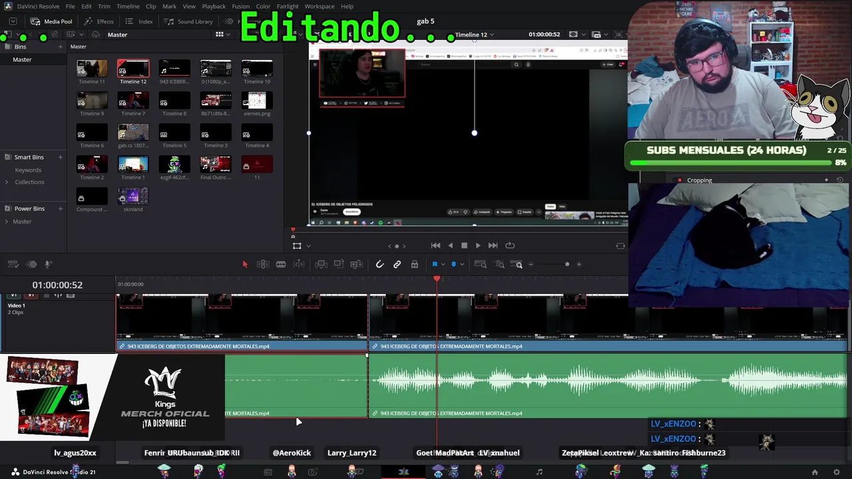This screenshot has width=852, height=479.
Task: Select the Timeline 12 thumbnail
Action: coord(133,69)
